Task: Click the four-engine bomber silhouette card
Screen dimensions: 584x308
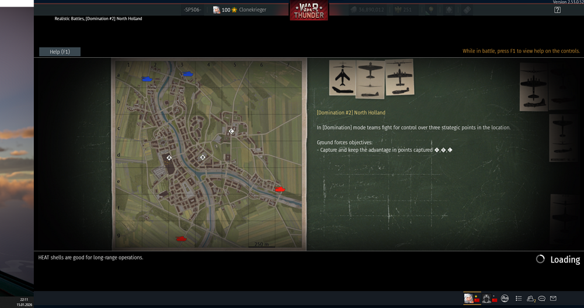Action: click(x=399, y=78)
